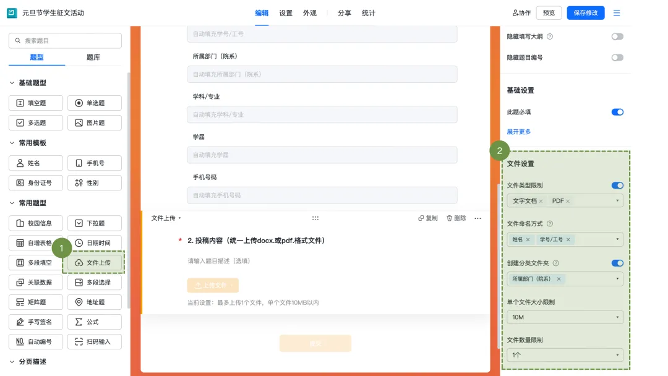Switch to the 外观 tab
This screenshot has height=376, width=668.
pyautogui.click(x=310, y=13)
